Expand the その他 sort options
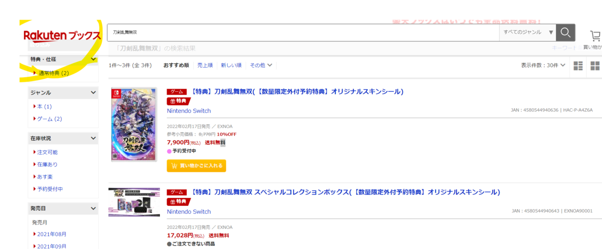Screen dimensions: 602x249 (x=261, y=65)
